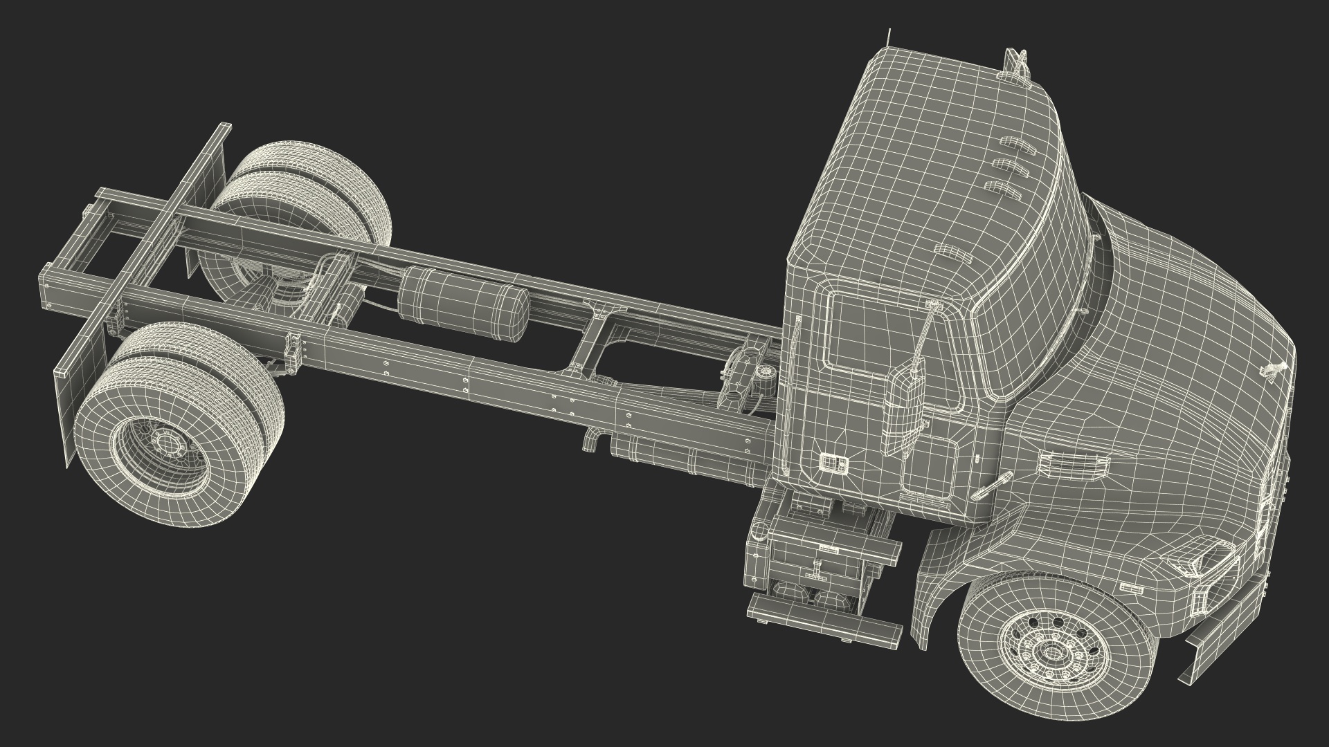Select the door handle panel on cab
Screen dimensions: 1329x747
pyautogui.click(x=834, y=463)
